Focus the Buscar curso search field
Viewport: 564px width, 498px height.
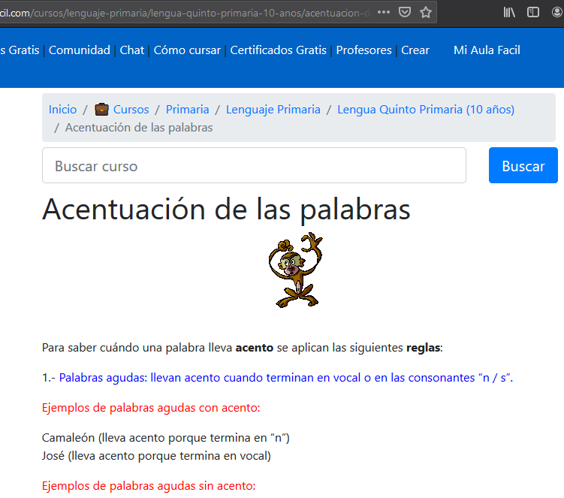pos(254,165)
